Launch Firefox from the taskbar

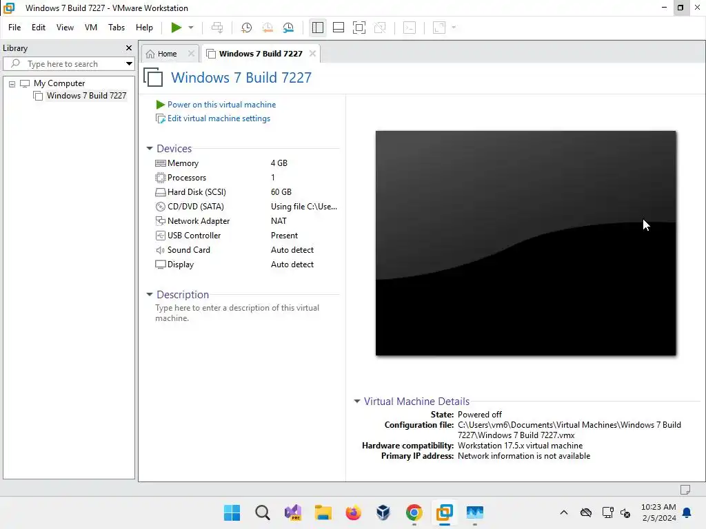[354, 512]
